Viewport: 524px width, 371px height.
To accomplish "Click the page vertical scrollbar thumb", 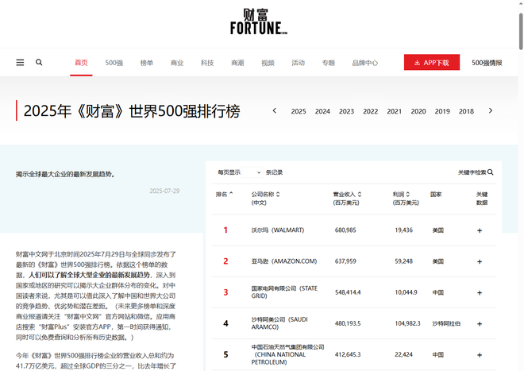I will pos(521,31).
